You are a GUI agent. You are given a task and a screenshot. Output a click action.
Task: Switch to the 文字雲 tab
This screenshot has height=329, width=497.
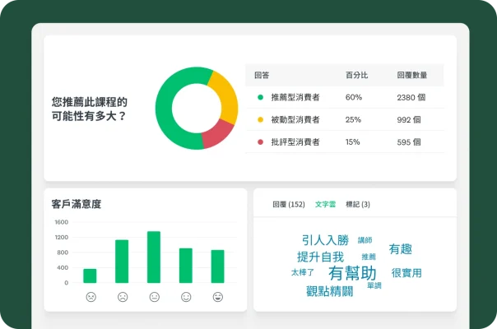click(325, 205)
